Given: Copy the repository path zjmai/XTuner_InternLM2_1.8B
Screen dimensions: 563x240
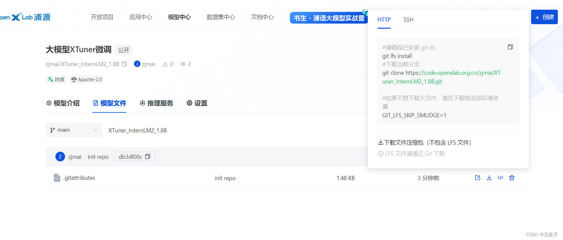Looking at the screenshot, I should click(124, 64).
